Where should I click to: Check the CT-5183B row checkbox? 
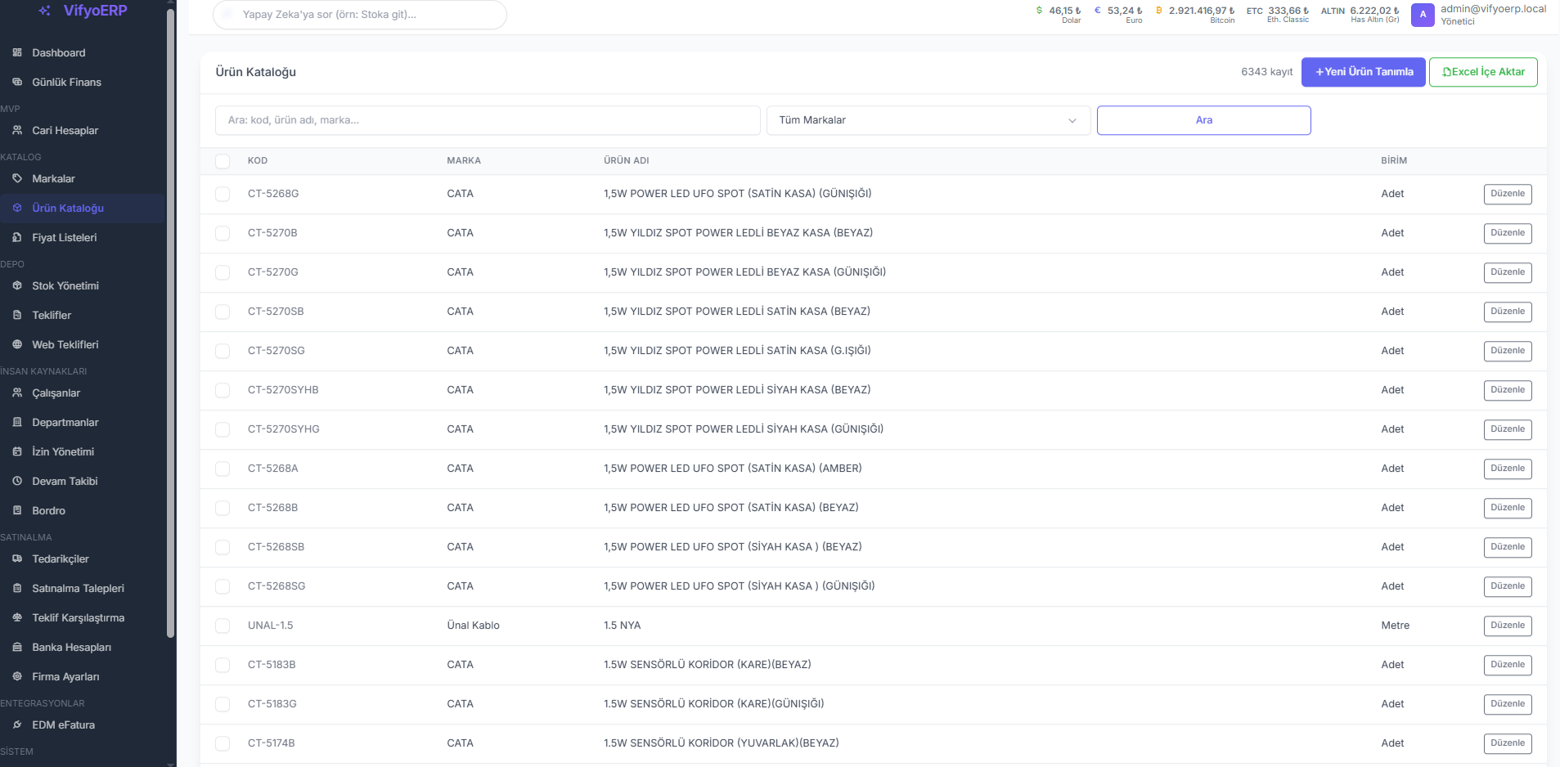(223, 665)
